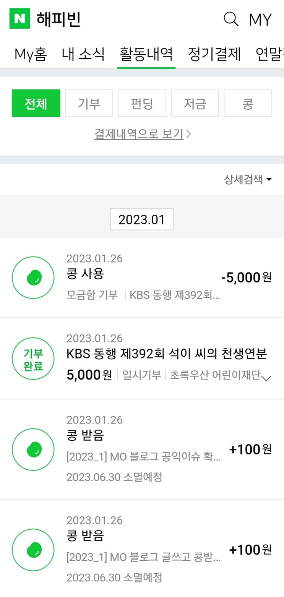Filter by 콩

pyautogui.click(x=248, y=103)
